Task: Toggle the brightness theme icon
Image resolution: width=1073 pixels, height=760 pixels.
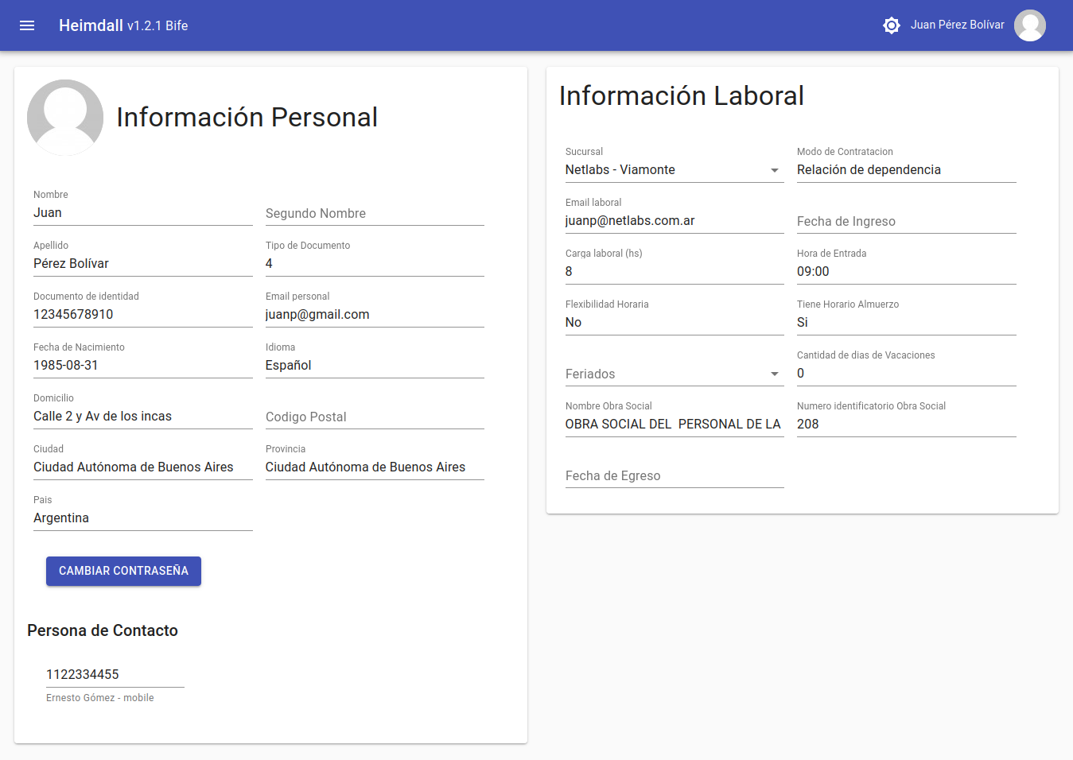Action: tap(891, 25)
